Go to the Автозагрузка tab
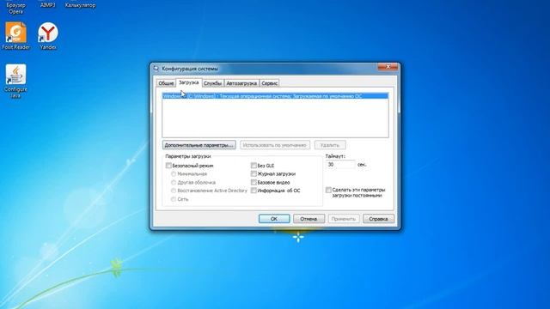This screenshot has height=309, width=550. tap(241, 83)
